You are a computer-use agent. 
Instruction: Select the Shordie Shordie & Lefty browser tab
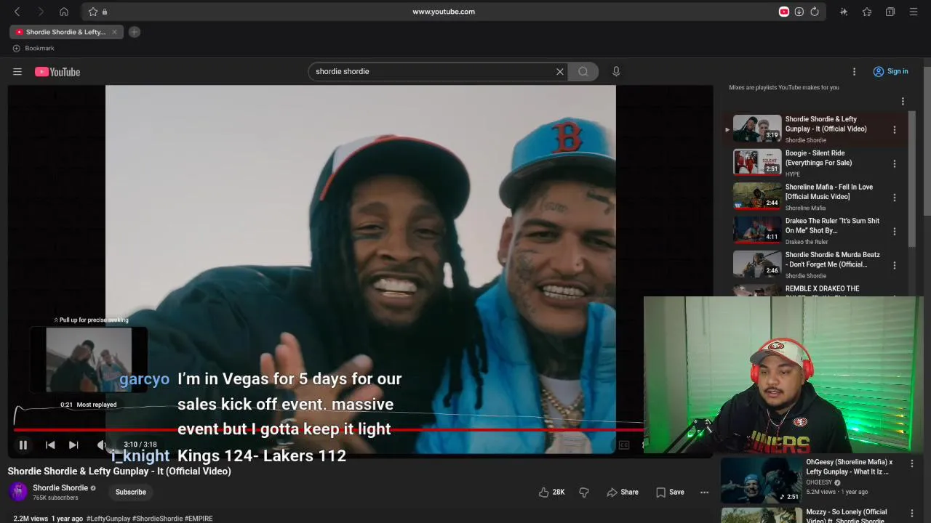[x=66, y=32]
